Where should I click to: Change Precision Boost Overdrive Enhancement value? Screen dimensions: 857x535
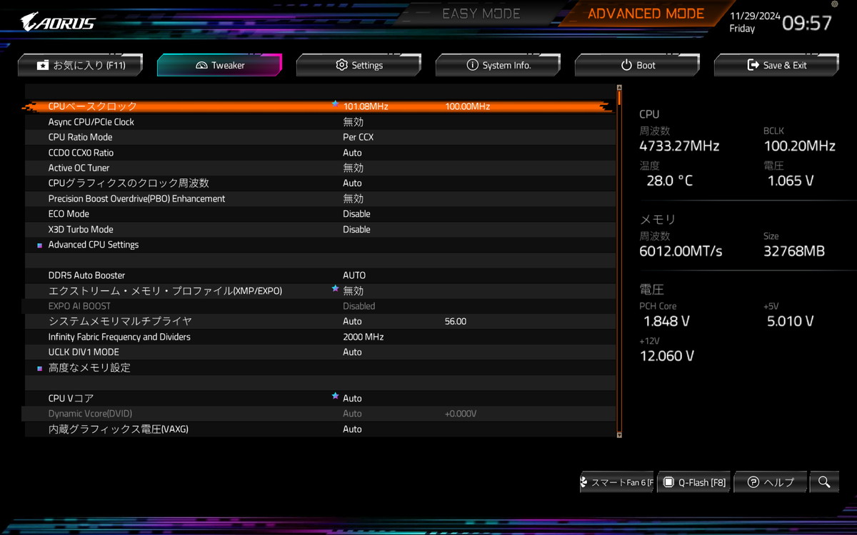354,198
